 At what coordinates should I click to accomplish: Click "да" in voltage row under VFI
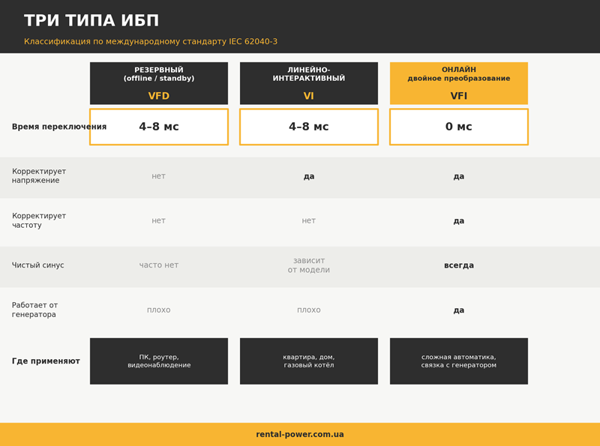point(459,176)
